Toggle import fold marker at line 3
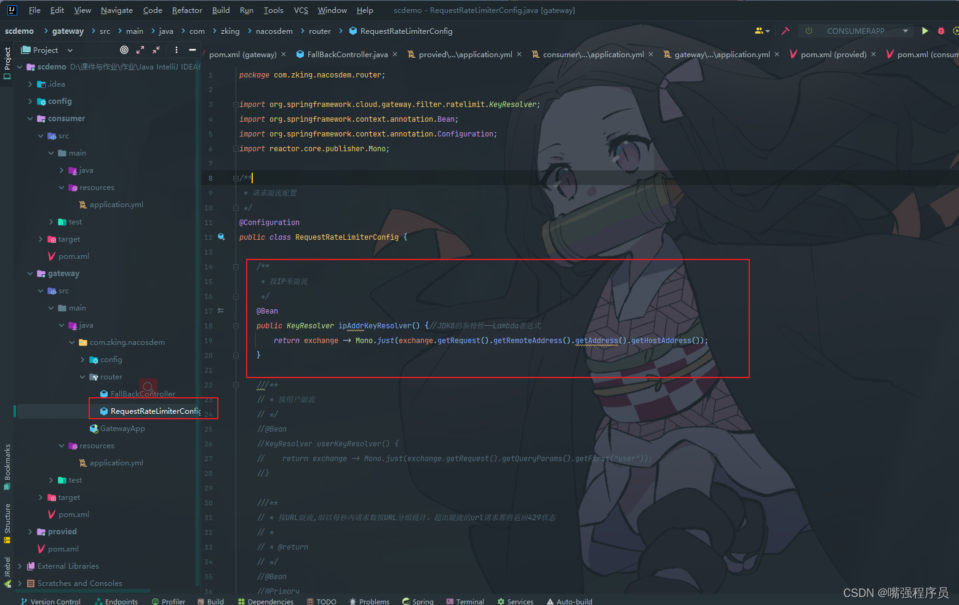This screenshot has width=959, height=605. coord(236,104)
